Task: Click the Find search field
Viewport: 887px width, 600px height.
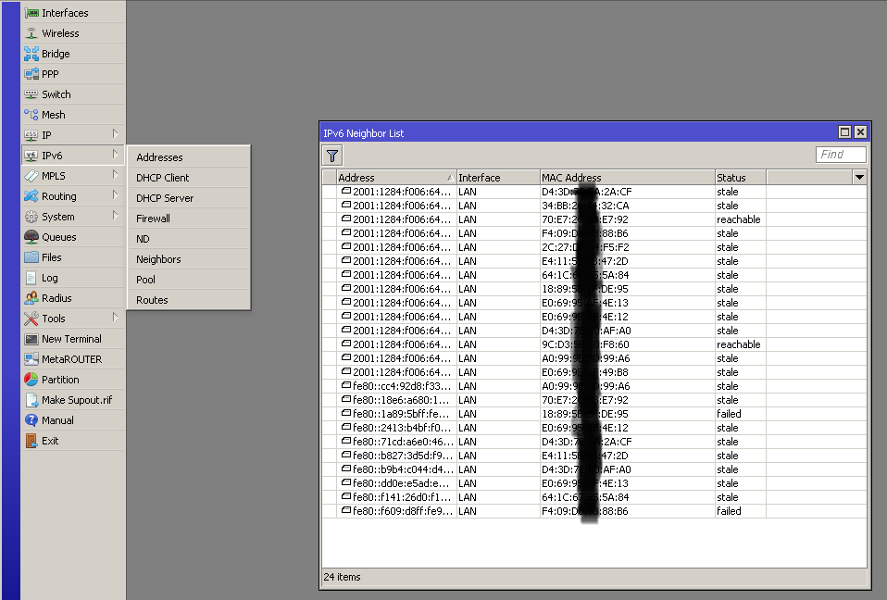Action: pyautogui.click(x=841, y=155)
